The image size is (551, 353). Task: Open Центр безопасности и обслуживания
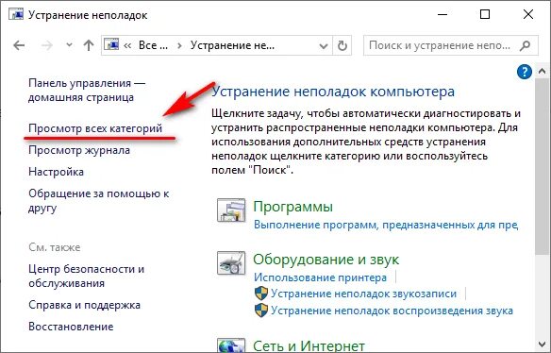(86, 276)
